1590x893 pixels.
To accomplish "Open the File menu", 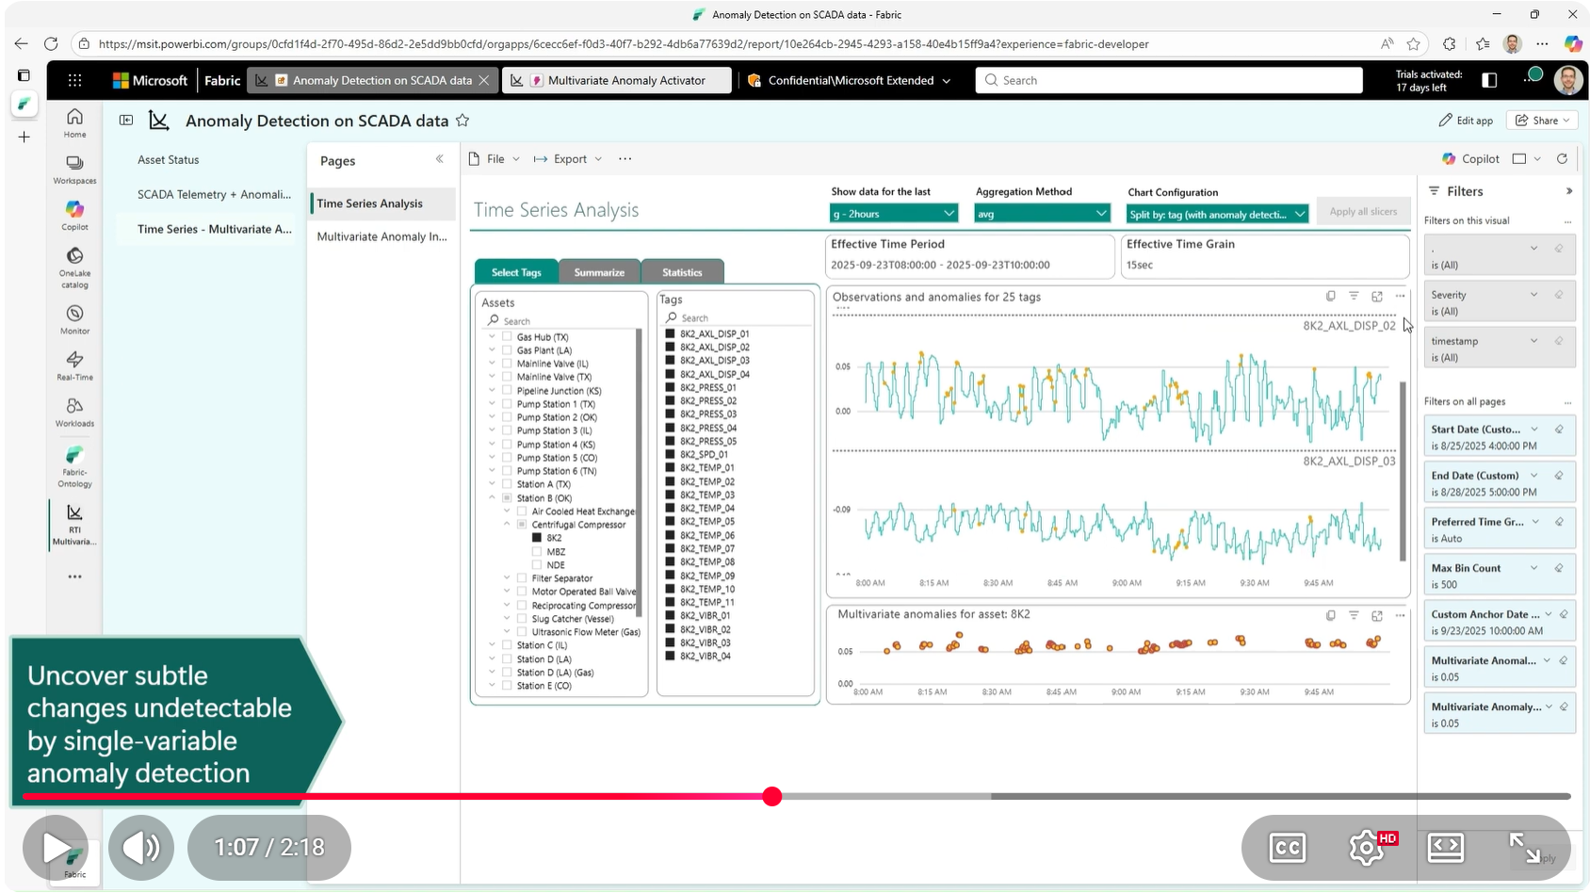I will [x=495, y=158].
